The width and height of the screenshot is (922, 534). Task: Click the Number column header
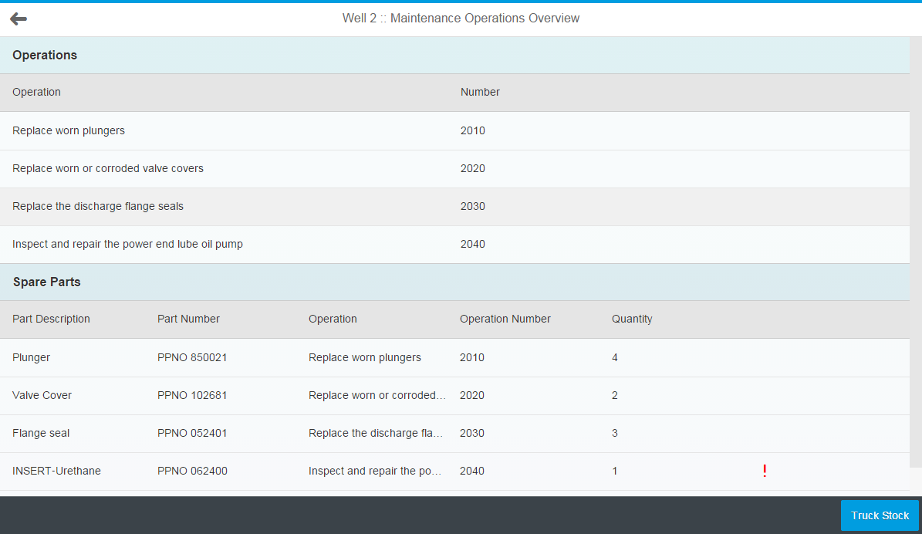pyautogui.click(x=480, y=93)
